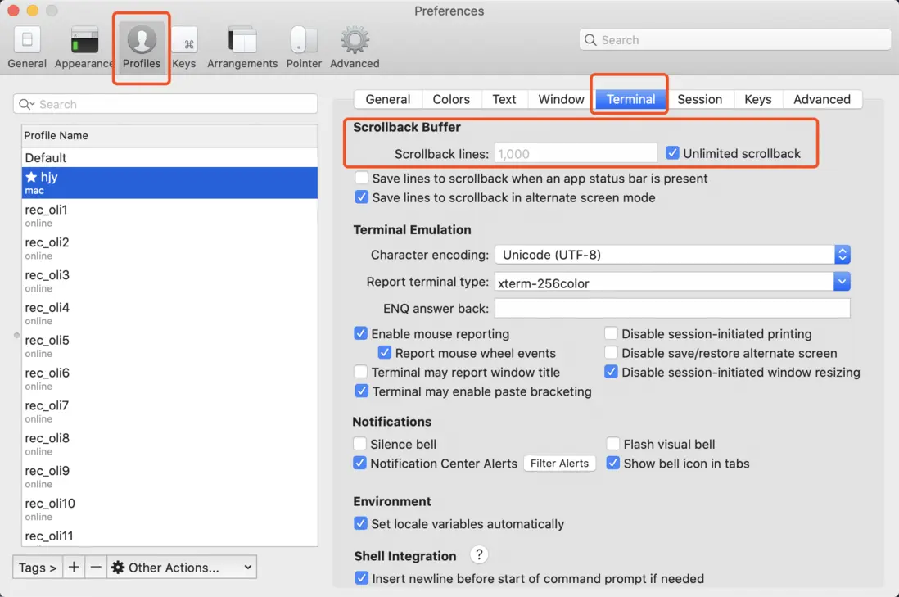Screen dimensions: 899x597
Task: Enable Disable session-initiated printing
Action: pos(611,333)
